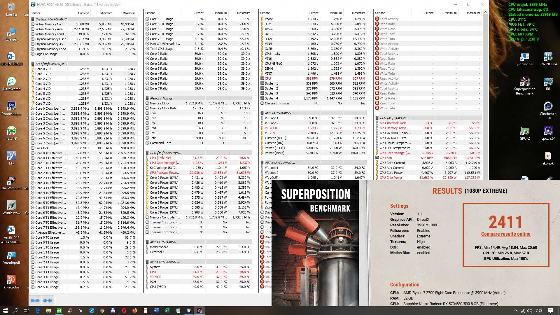This screenshot has height=315, width=560.
Task: Select the UltraSearch desktop shortcut
Action: [12, 84]
